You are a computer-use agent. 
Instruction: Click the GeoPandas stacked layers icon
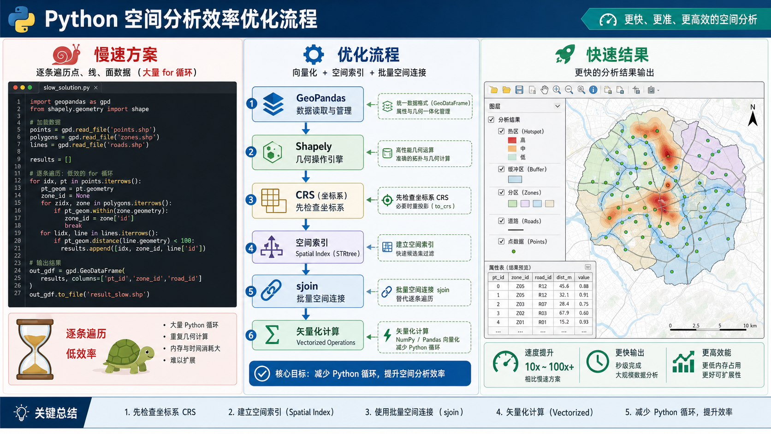[x=273, y=104]
